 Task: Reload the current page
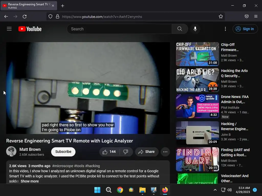pyautogui.click(x=25, y=17)
